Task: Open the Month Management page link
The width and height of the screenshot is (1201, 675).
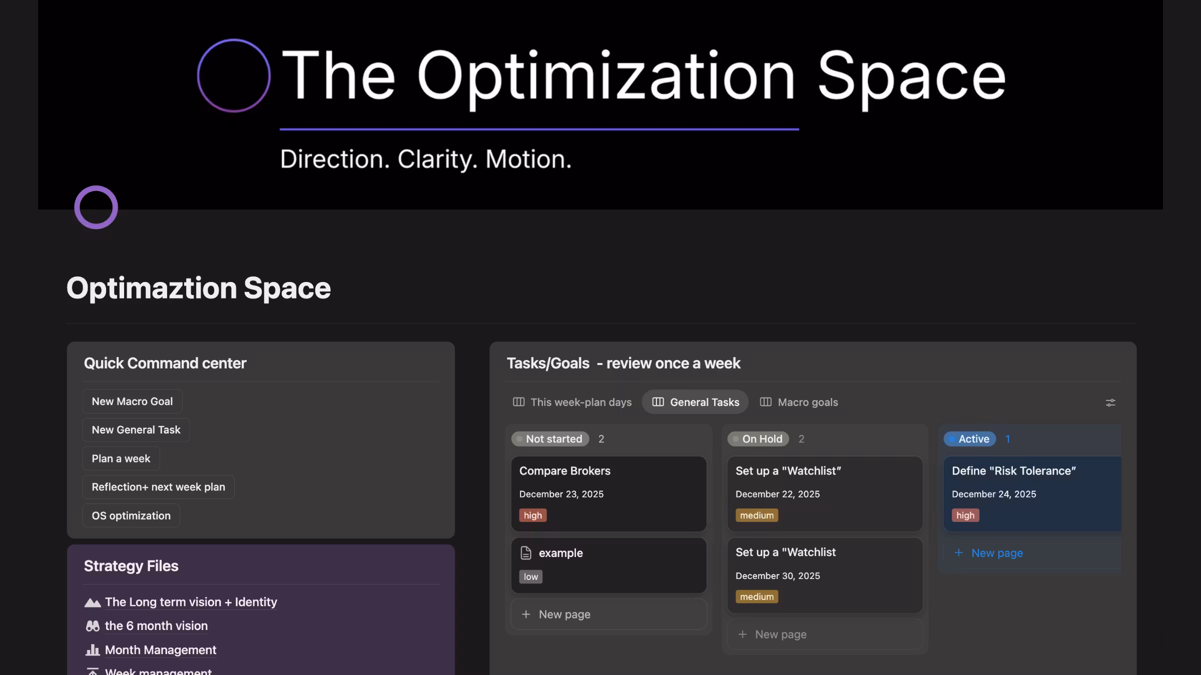Action: point(161,650)
